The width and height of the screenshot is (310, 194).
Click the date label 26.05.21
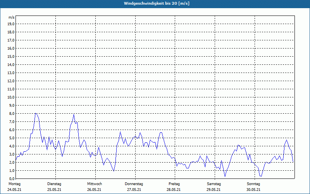point(95,190)
